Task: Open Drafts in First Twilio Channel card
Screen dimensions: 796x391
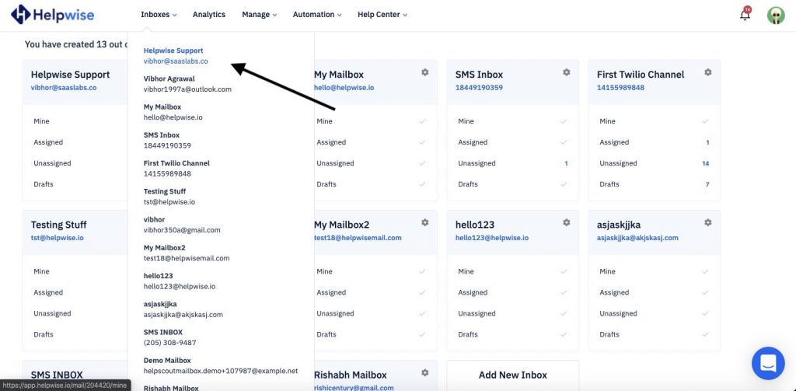Action: (x=655, y=184)
